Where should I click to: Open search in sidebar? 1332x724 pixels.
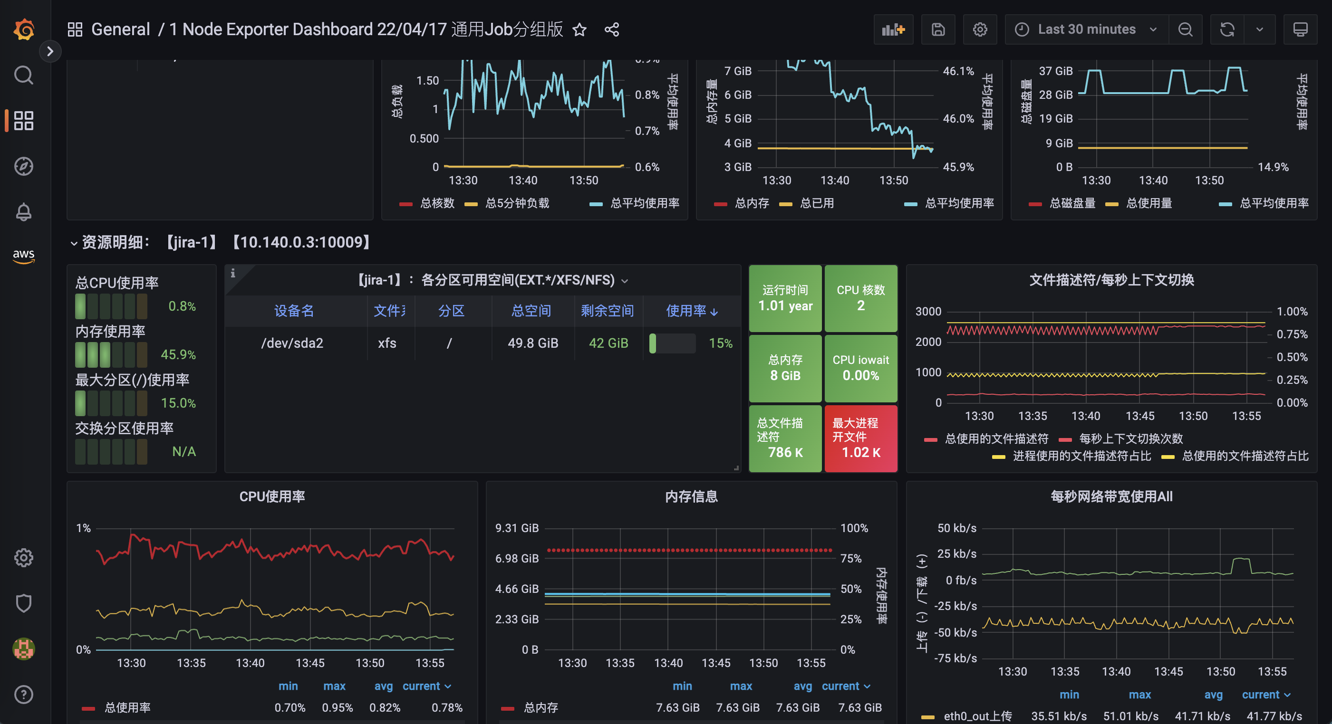click(24, 76)
